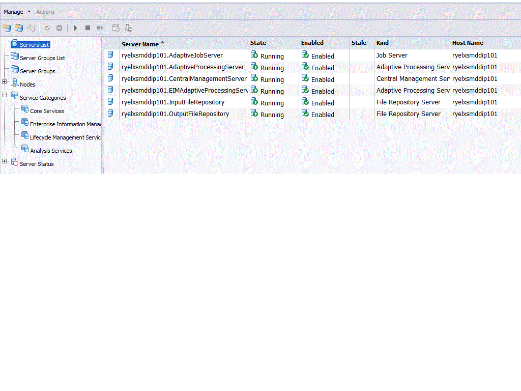Select ryelxsmddip101.CentralManagementServer server name
521x391 pixels.
click(184, 79)
